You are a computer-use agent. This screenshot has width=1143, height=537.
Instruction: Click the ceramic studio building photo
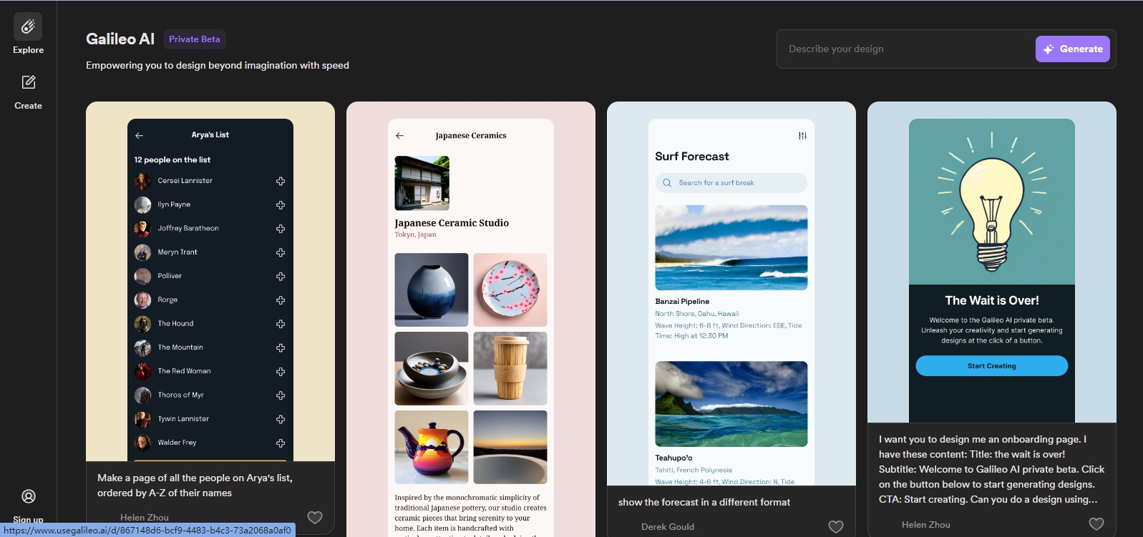[x=422, y=183]
